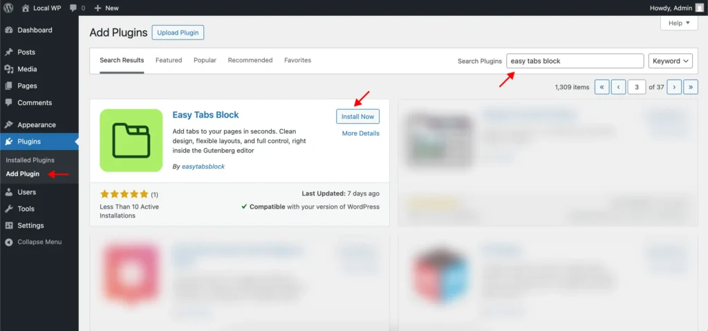Screen dimensions: 708x331
Task: Click the Plugins plug icon
Action: pos(8,142)
